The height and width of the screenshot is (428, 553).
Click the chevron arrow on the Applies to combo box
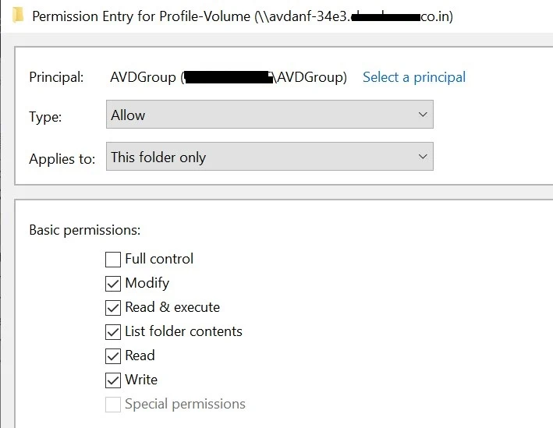click(x=423, y=157)
